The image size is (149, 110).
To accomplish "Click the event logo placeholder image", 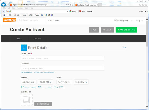I will 27,100.
